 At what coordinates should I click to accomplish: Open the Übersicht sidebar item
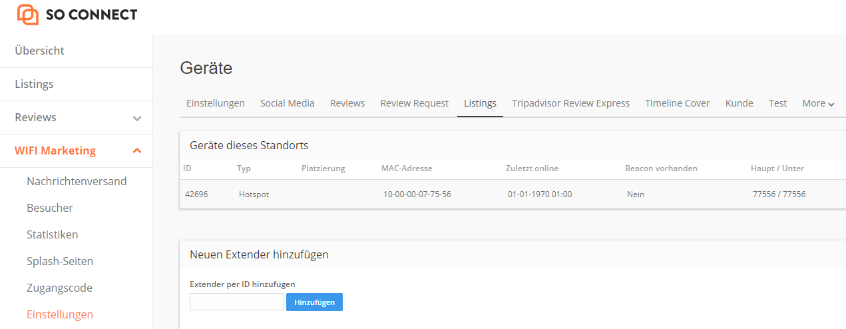coord(39,51)
